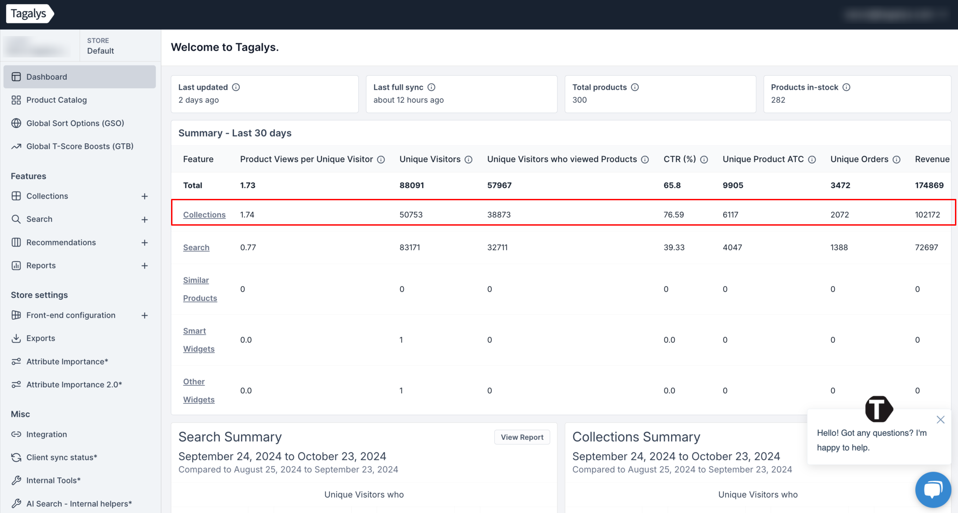Click the info icon beside Total products
The width and height of the screenshot is (958, 513).
[x=635, y=87]
